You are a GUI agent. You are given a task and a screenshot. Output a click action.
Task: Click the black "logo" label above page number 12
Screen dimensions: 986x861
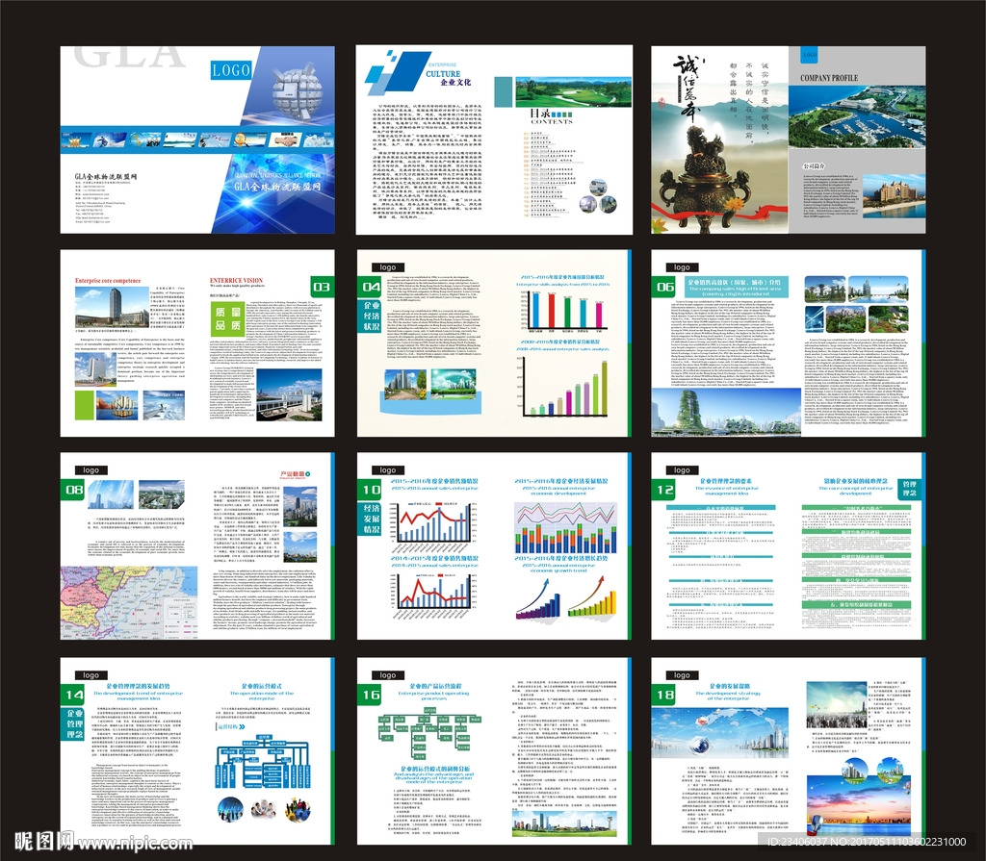tap(683, 470)
